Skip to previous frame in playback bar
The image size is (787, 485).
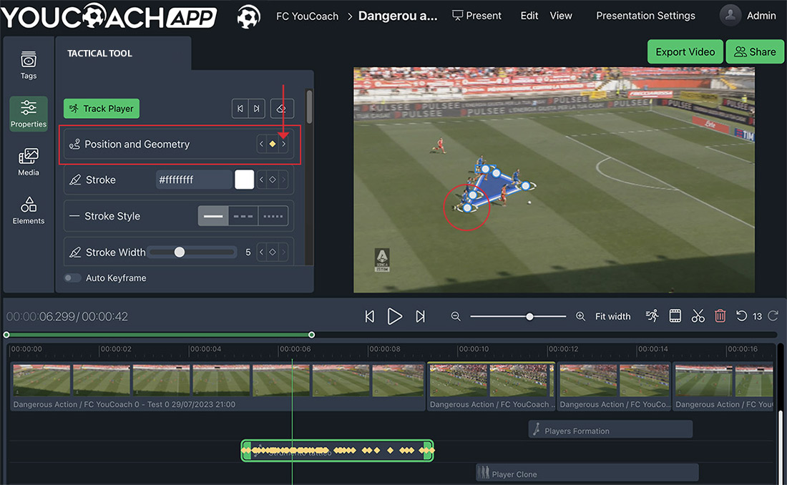tap(370, 316)
